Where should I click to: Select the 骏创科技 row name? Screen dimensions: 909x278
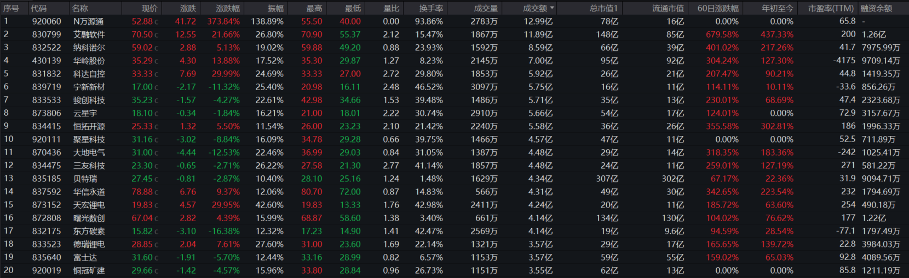coord(89,100)
